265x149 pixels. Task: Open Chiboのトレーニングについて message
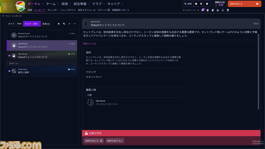42,55
